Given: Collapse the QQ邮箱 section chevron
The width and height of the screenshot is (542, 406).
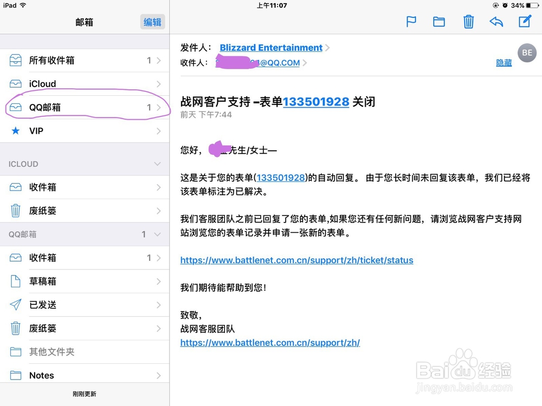Looking at the screenshot, I should pyautogui.click(x=158, y=234).
